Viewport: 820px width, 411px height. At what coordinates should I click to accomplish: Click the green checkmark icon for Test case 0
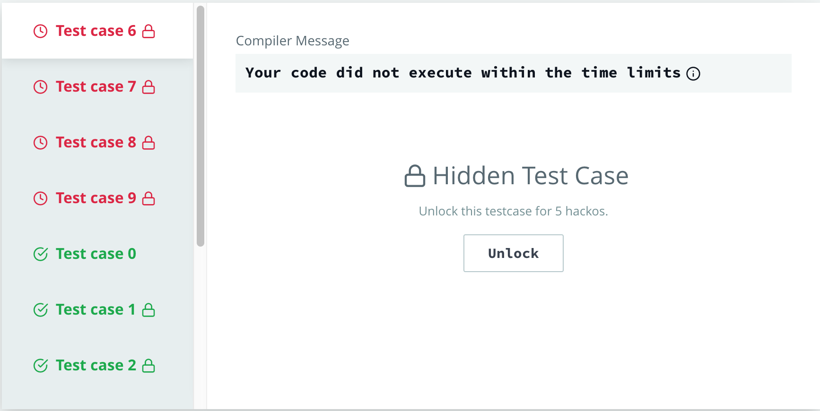tap(41, 254)
